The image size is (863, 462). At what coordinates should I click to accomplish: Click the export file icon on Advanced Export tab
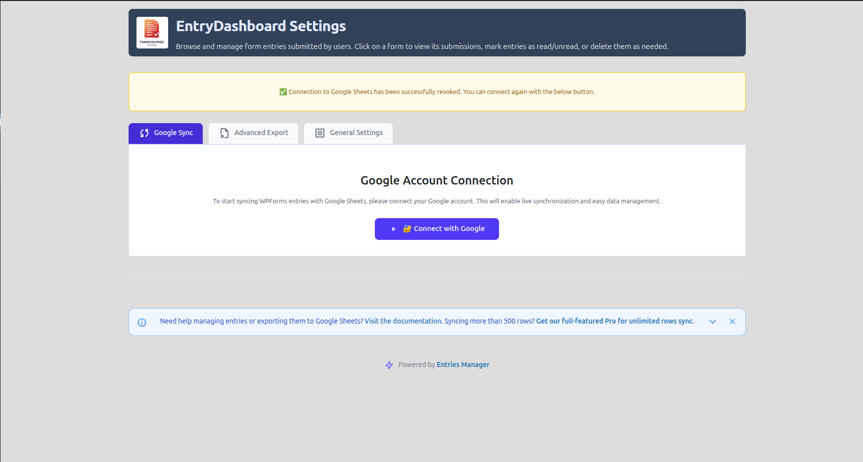point(224,133)
